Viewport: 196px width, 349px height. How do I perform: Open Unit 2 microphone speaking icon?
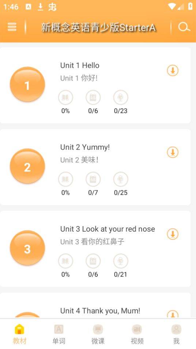coord(121,179)
